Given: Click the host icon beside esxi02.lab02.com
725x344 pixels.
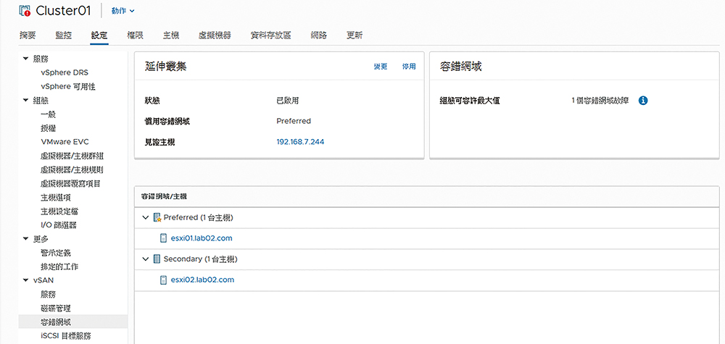Looking at the screenshot, I should tap(164, 280).
